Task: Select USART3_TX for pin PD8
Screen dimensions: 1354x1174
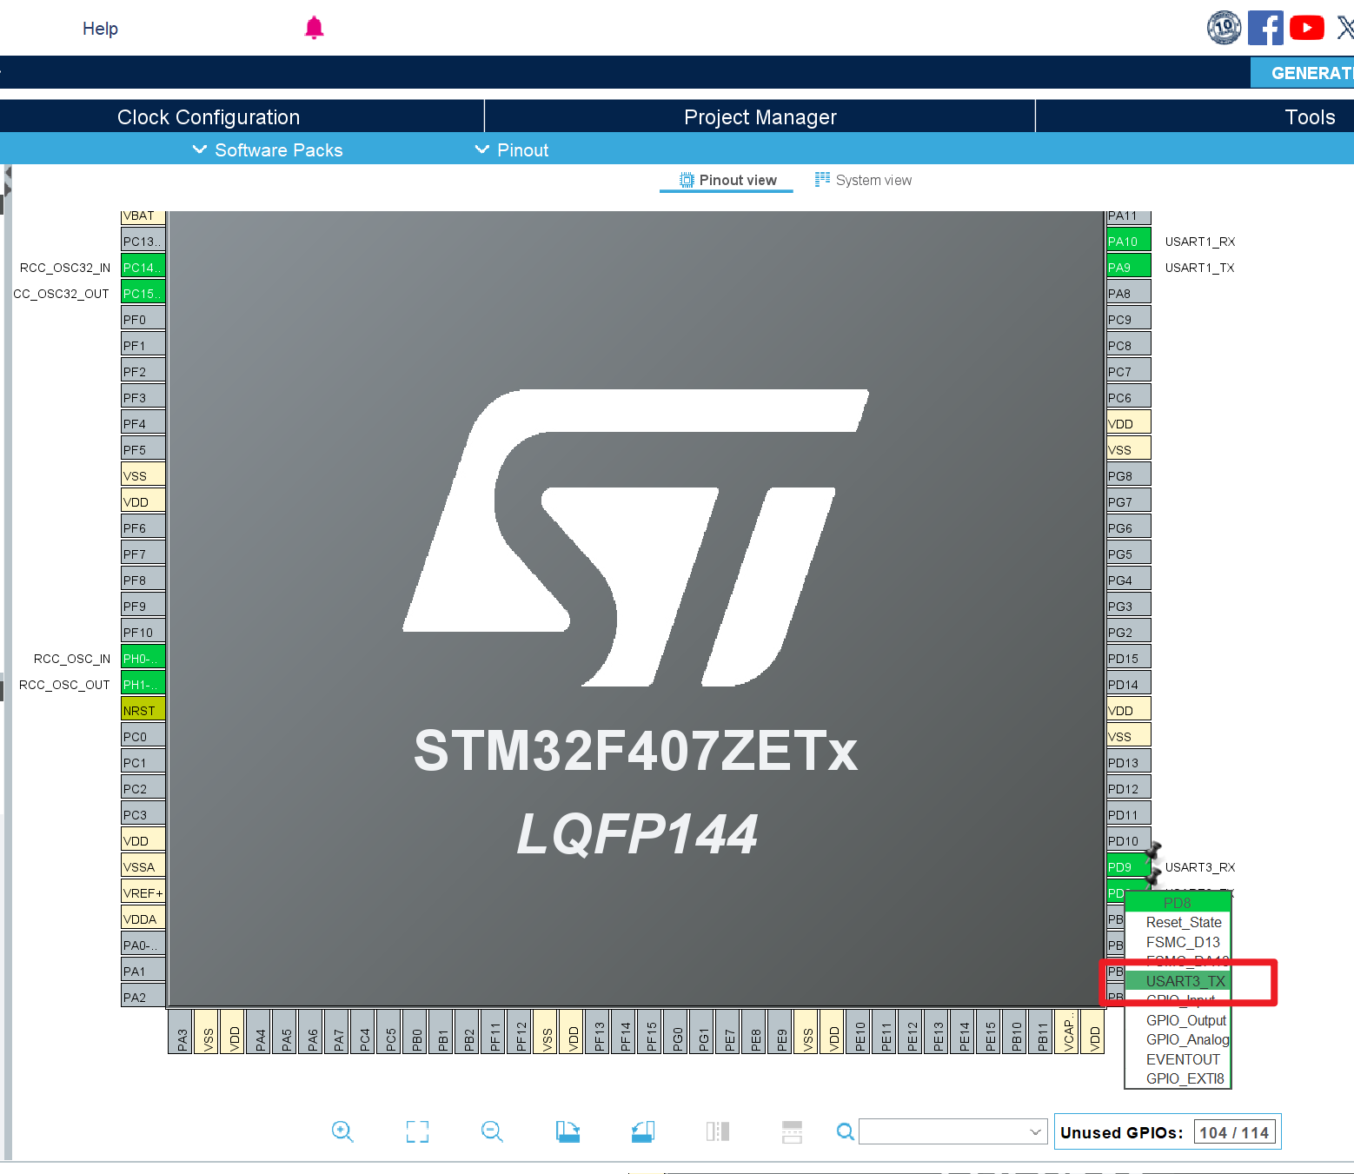Action: [1178, 981]
